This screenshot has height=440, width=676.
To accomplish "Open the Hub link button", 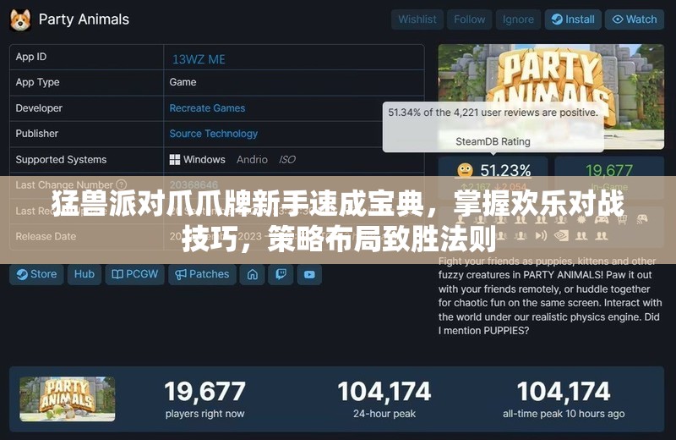I will pyautogui.click(x=84, y=274).
